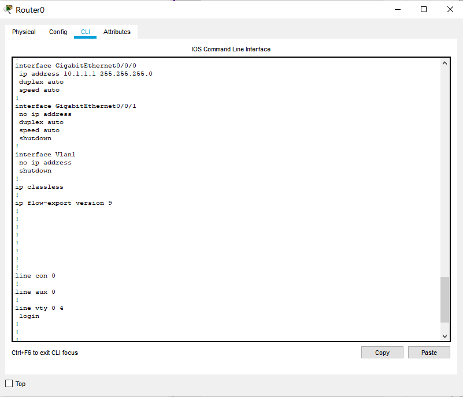This screenshot has height=397, width=463.
Task: Check the Top checkbox
Action: click(8, 383)
